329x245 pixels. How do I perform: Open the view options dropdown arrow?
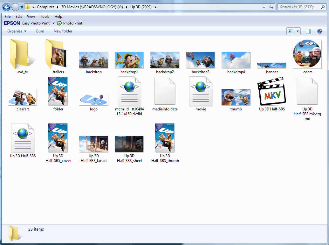pyautogui.click(x=298, y=31)
